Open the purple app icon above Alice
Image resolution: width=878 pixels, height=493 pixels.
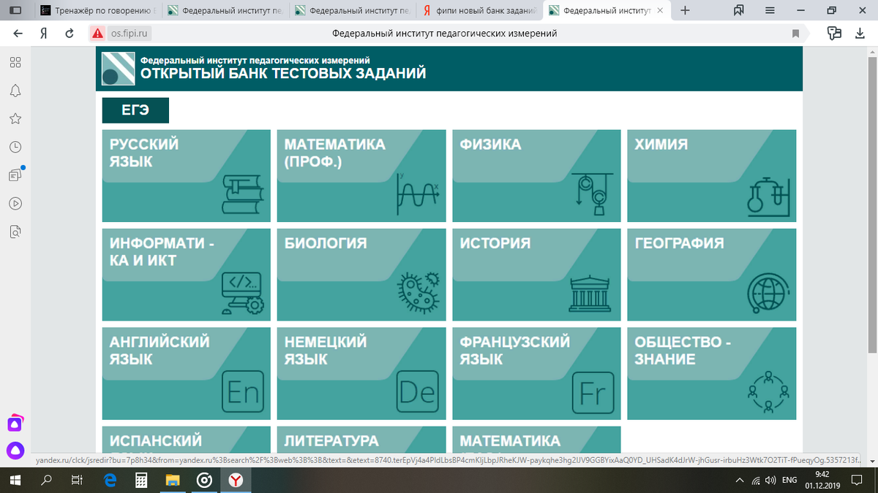coord(15,423)
